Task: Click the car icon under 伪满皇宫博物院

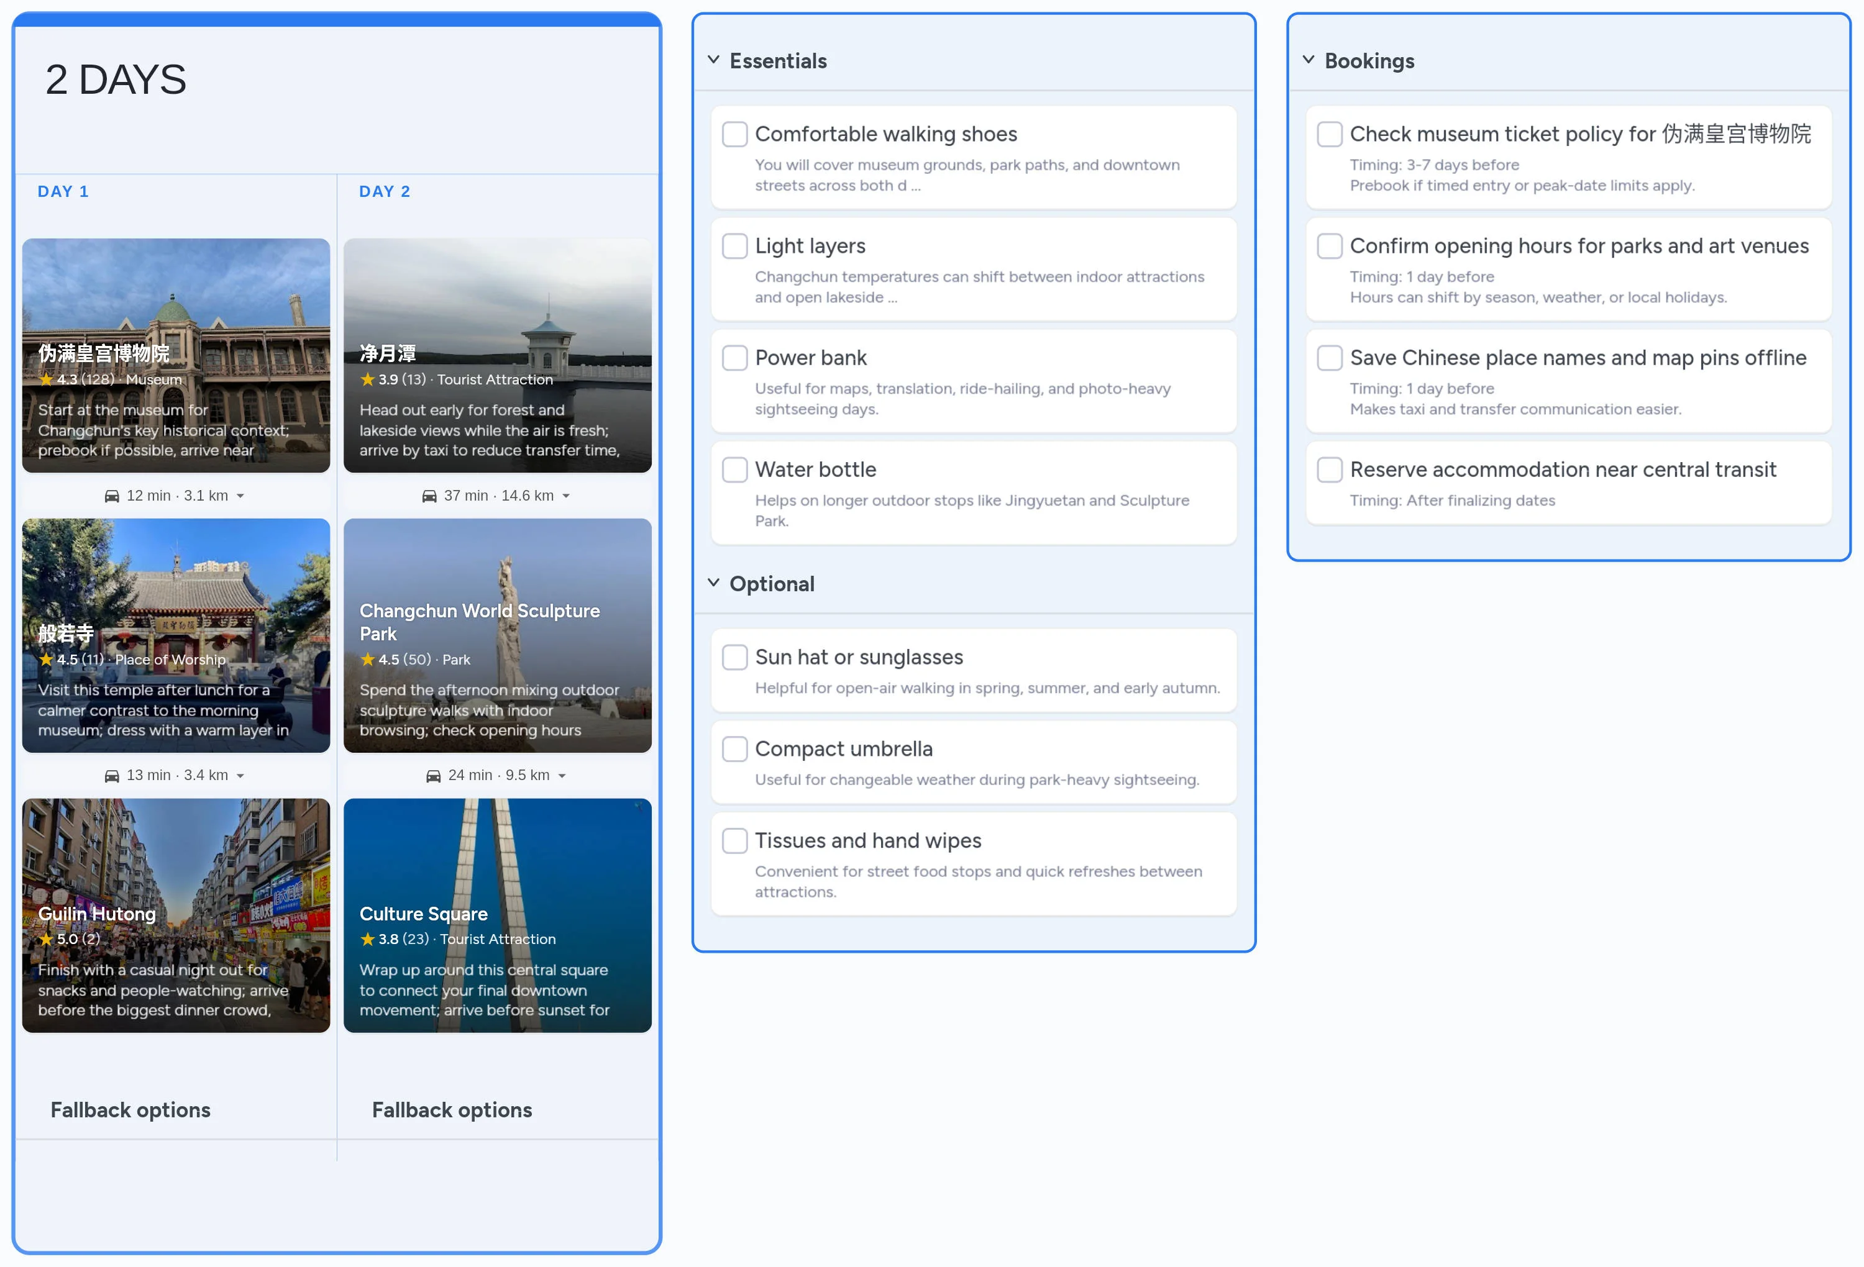Action: click(111, 496)
